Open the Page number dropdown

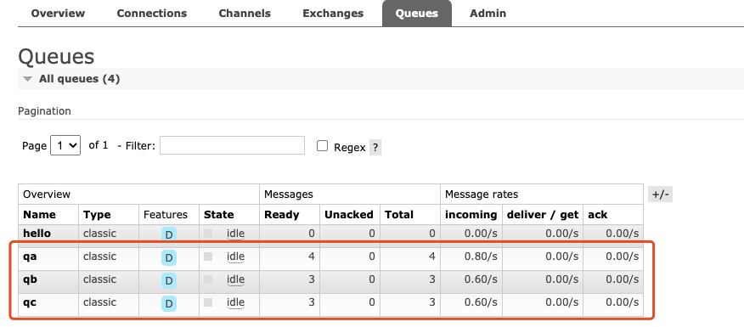[x=65, y=145]
